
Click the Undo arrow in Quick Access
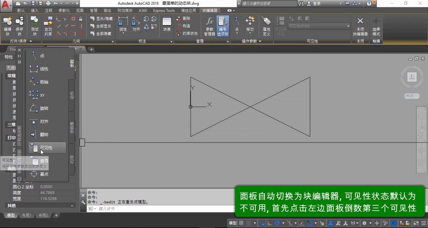[x=56, y=3]
